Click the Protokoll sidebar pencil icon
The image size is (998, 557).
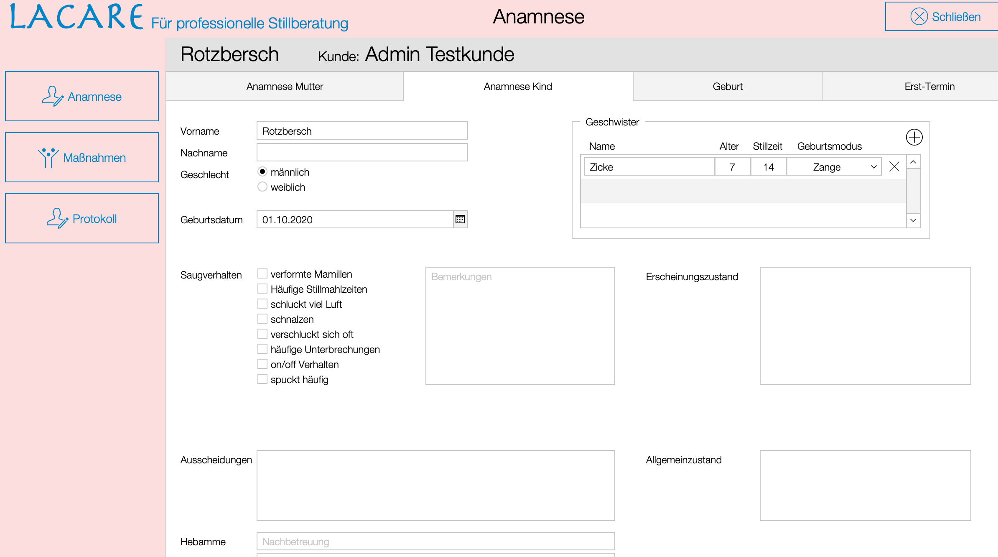tap(57, 218)
